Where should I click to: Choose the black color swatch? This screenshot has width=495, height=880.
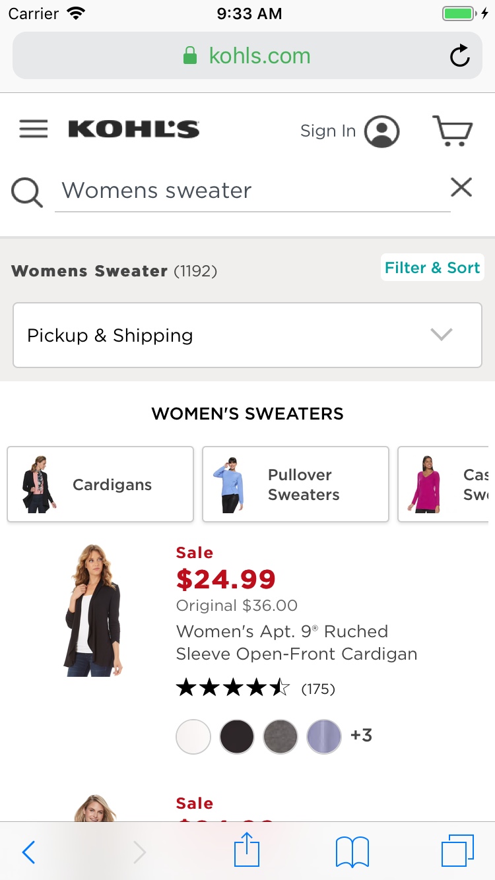(237, 736)
